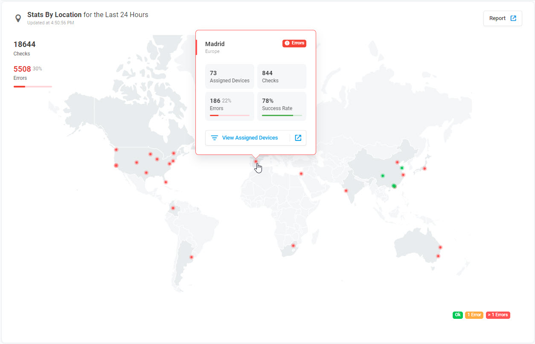The width and height of the screenshot is (535, 344).
Task: Select the red marker in Colombia
Action: [x=173, y=208]
